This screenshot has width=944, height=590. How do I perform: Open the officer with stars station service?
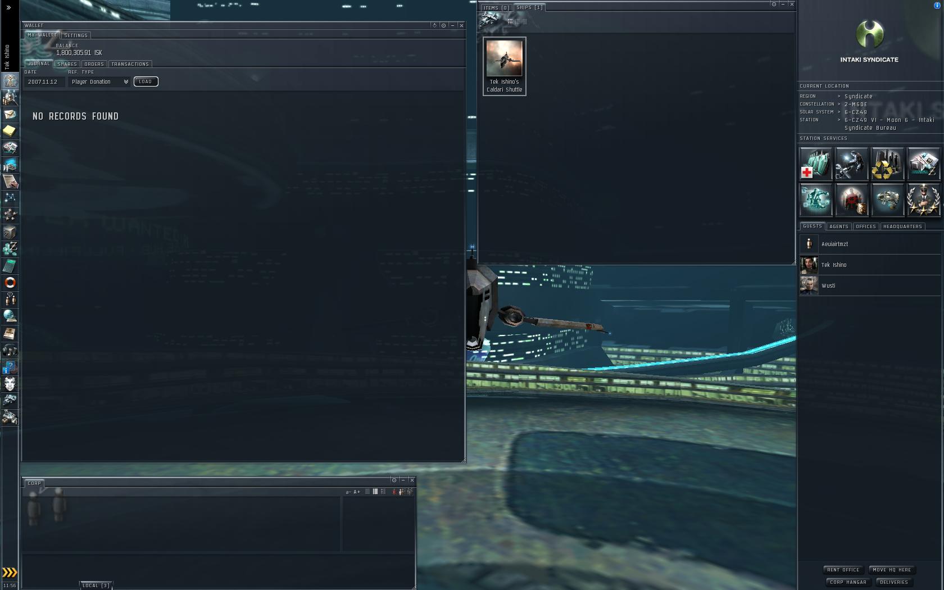click(924, 200)
